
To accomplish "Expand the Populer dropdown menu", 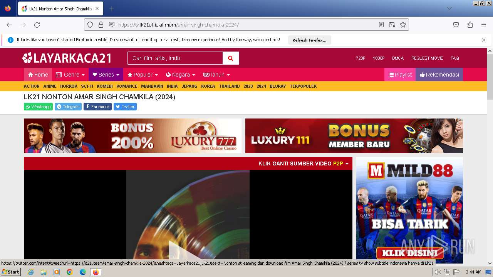I will coord(143,75).
